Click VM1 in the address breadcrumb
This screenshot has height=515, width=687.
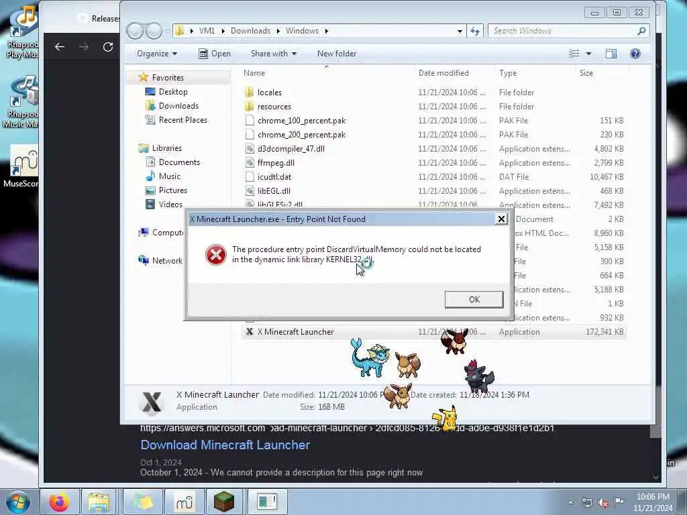207,31
